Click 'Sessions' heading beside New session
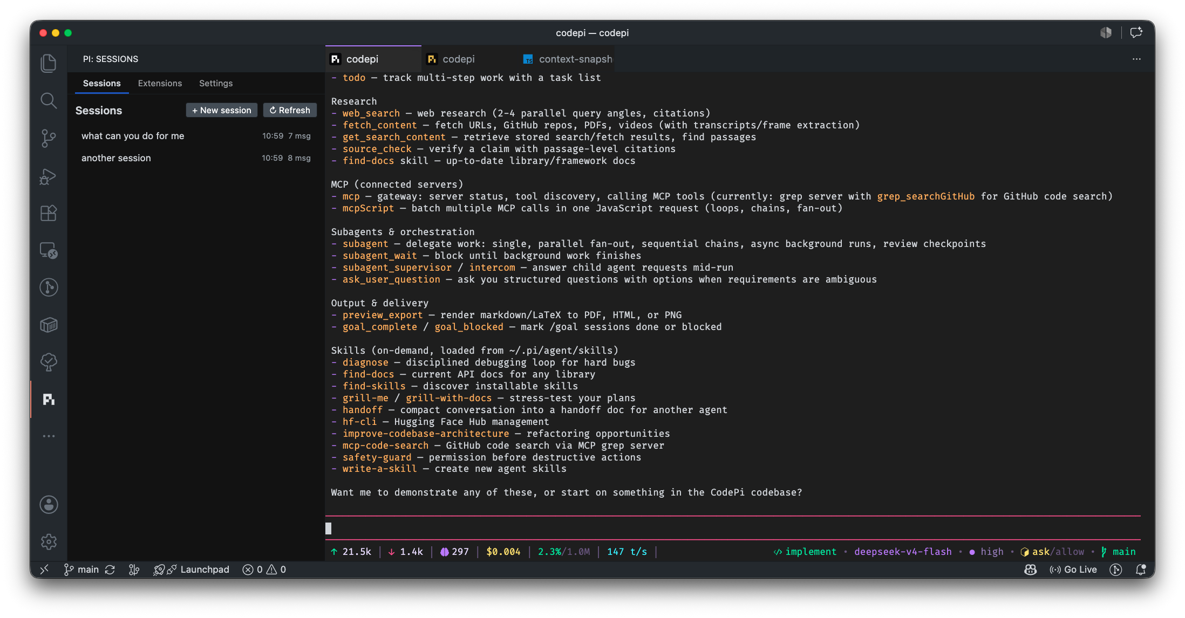This screenshot has width=1185, height=618. point(99,111)
